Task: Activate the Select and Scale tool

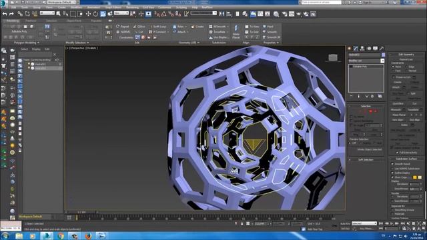Action: point(103,13)
